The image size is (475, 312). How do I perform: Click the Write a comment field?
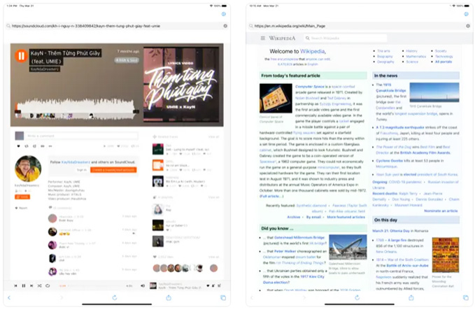click(x=81, y=136)
